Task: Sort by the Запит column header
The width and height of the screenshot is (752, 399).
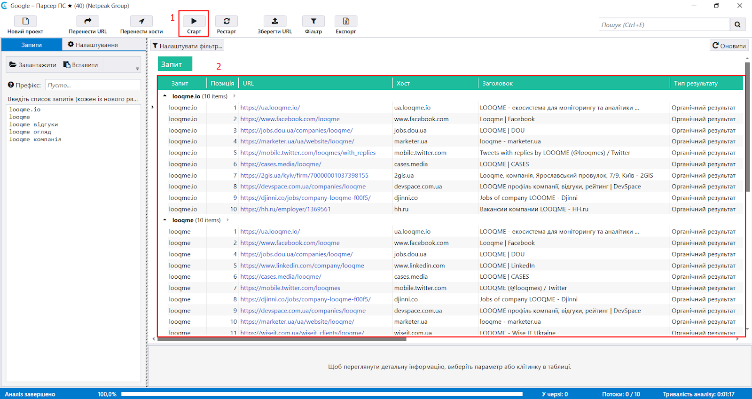Action: tap(180, 83)
